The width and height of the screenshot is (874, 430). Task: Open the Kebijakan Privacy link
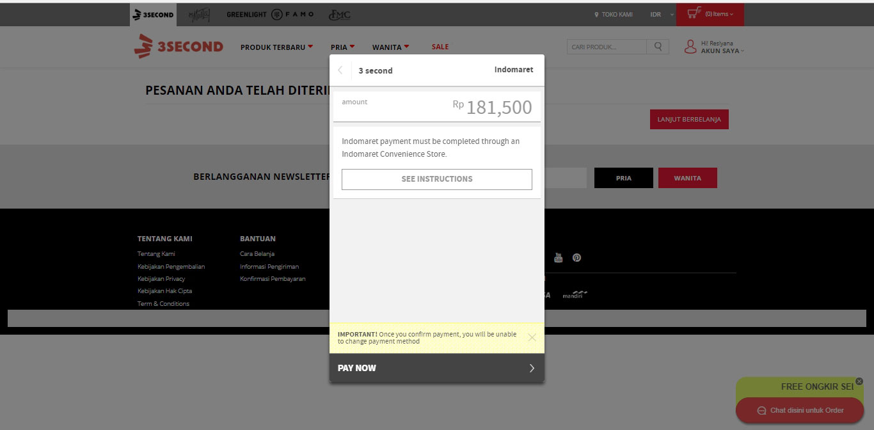[161, 279]
